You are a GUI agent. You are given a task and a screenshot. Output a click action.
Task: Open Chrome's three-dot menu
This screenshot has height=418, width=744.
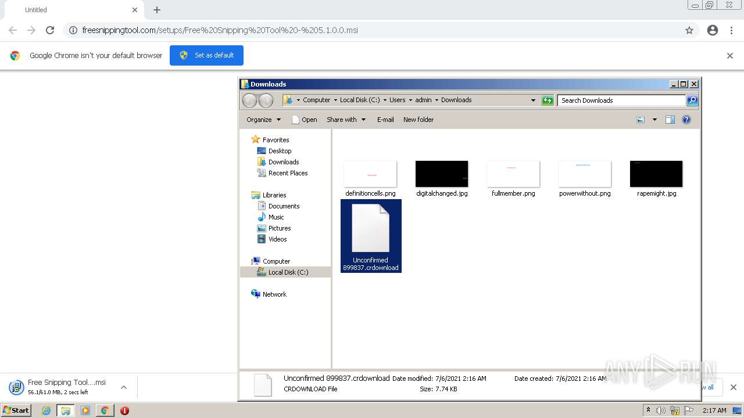coord(732,30)
